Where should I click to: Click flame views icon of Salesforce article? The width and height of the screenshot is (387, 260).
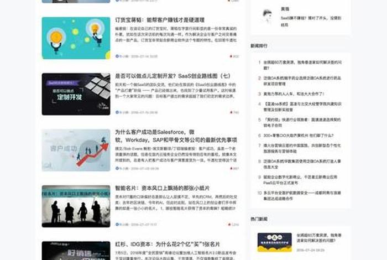pyautogui.click(x=231, y=168)
